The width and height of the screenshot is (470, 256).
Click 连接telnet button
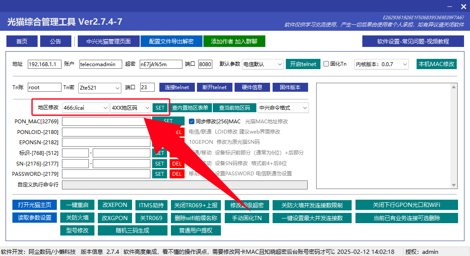coord(177,87)
